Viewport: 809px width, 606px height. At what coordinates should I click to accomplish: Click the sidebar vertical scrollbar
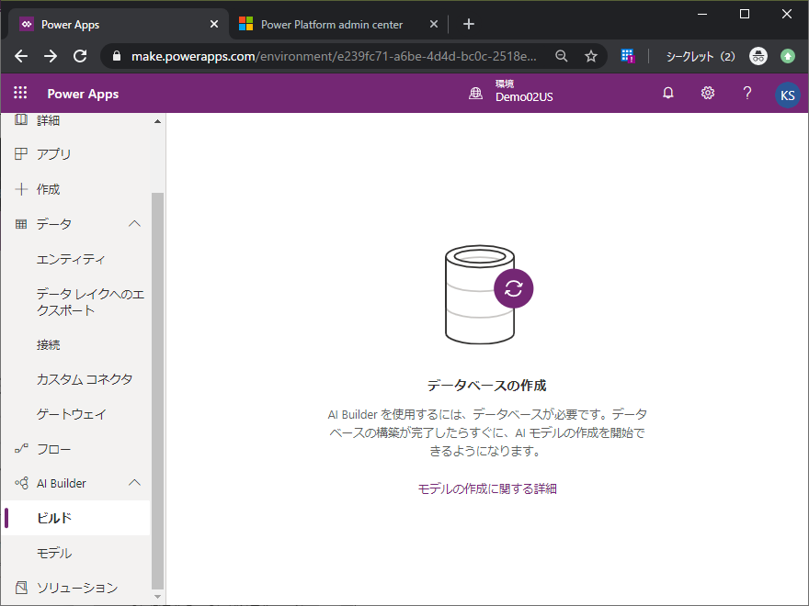pos(157,386)
